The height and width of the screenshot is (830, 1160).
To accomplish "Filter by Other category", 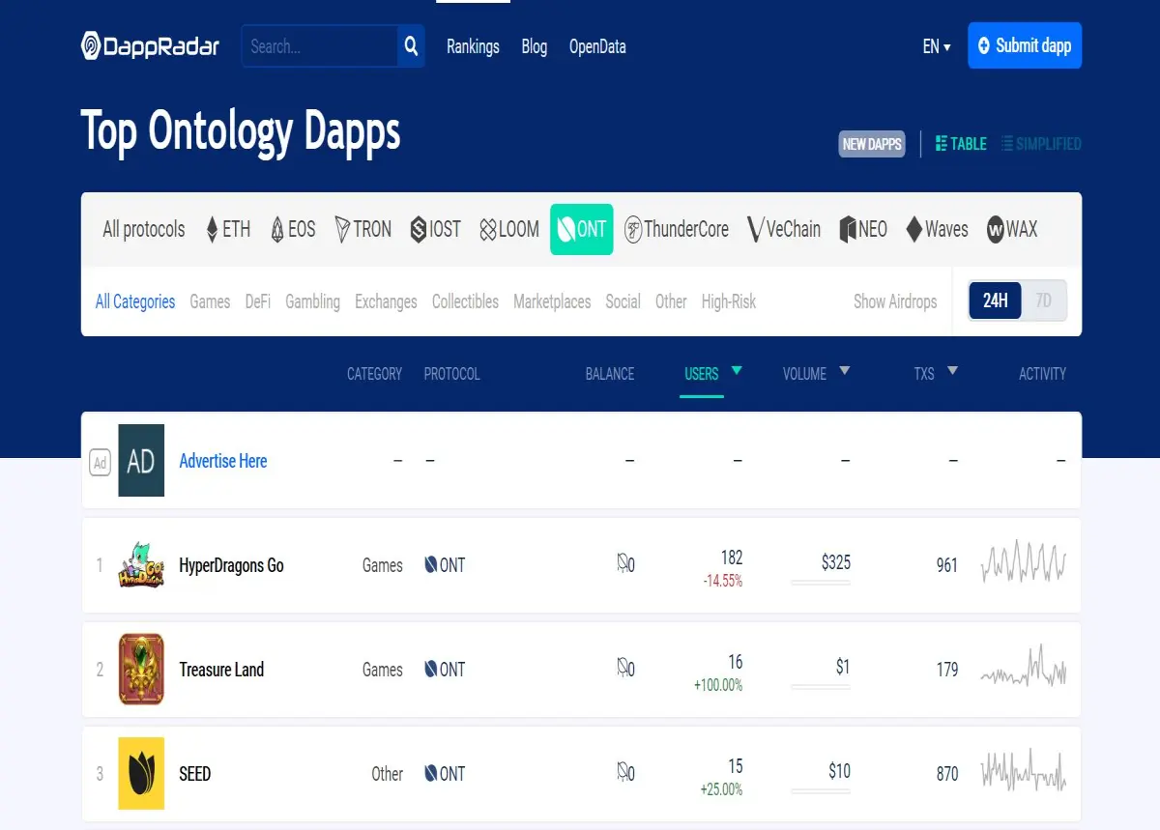I will tap(671, 301).
